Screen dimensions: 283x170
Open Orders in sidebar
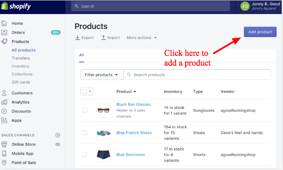point(18,32)
